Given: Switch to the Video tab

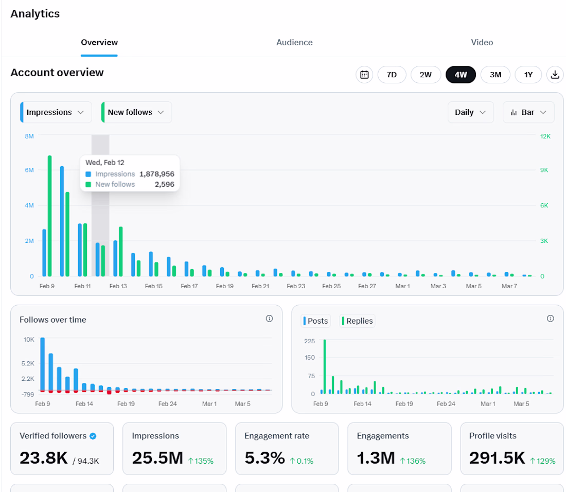Looking at the screenshot, I should (482, 43).
